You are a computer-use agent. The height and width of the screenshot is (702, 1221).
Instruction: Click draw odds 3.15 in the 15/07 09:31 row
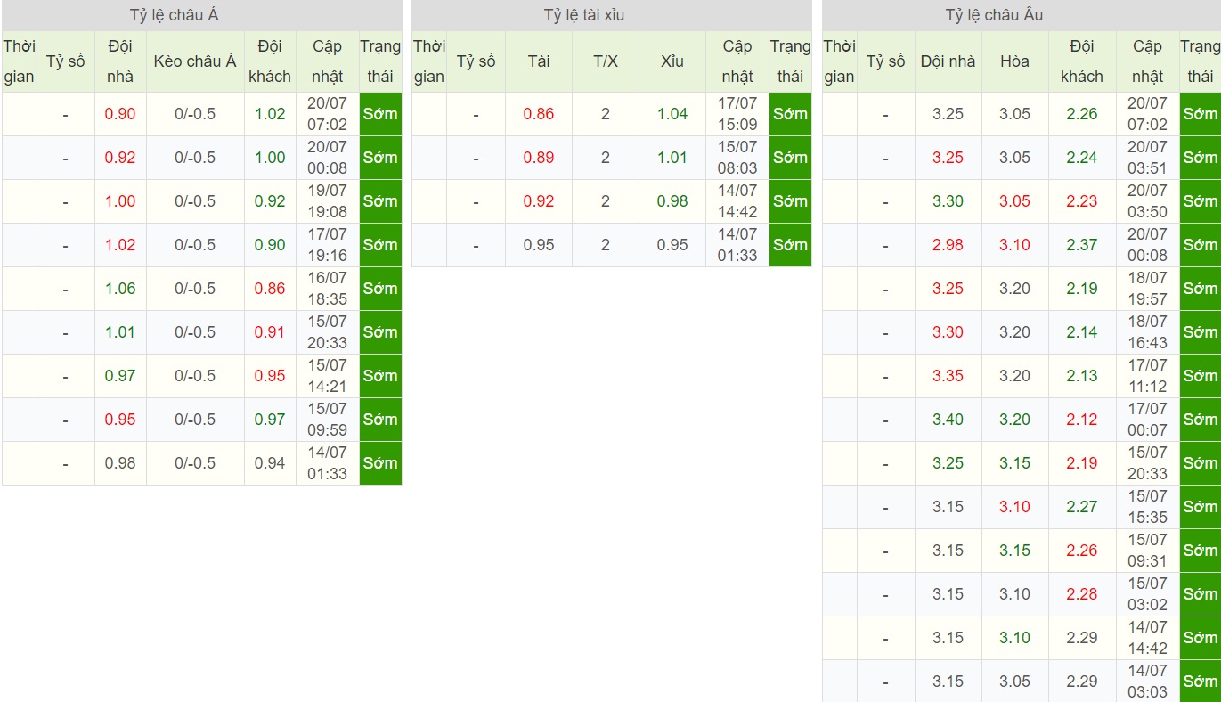click(x=1014, y=551)
